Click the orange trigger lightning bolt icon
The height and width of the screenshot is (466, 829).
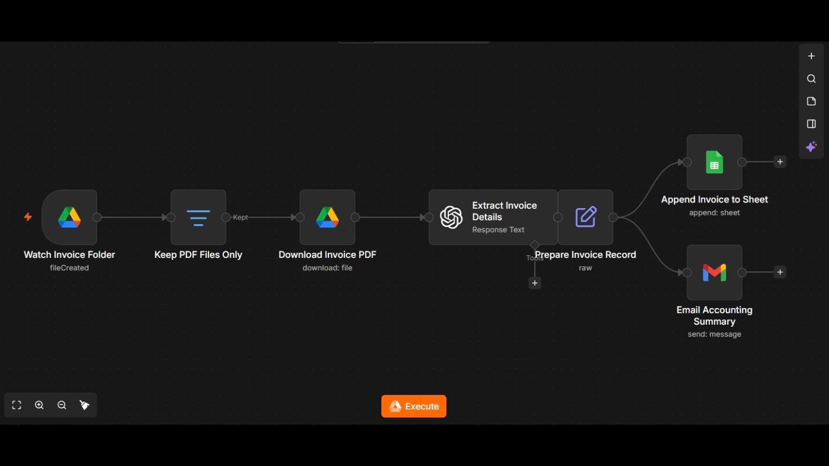(x=28, y=217)
